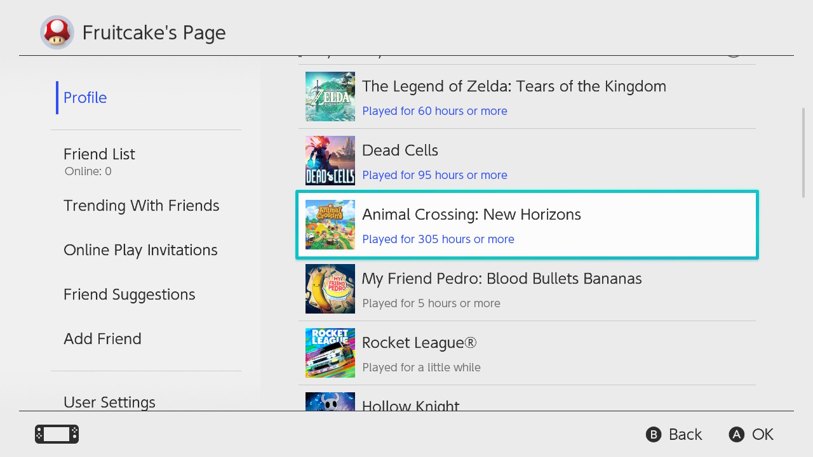The width and height of the screenshot is (813, 457).
Task: Click the My Friend Pedro game icon
Action: (x=330, y=289)
